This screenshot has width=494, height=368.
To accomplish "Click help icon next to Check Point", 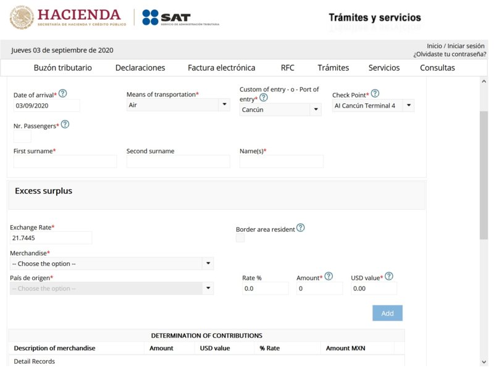I will [375, 94].
